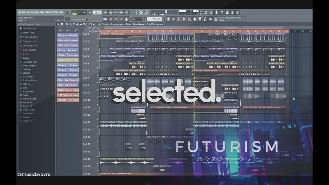Select Pitcher - Mix level clip in picker
The width and height of the screenshot is (329, 185).
point(68,50)
